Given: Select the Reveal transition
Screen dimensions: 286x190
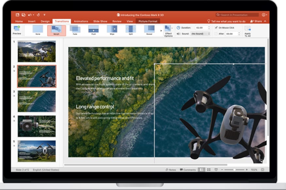Looking at the screenshot, I should click(x=149, y=30).
